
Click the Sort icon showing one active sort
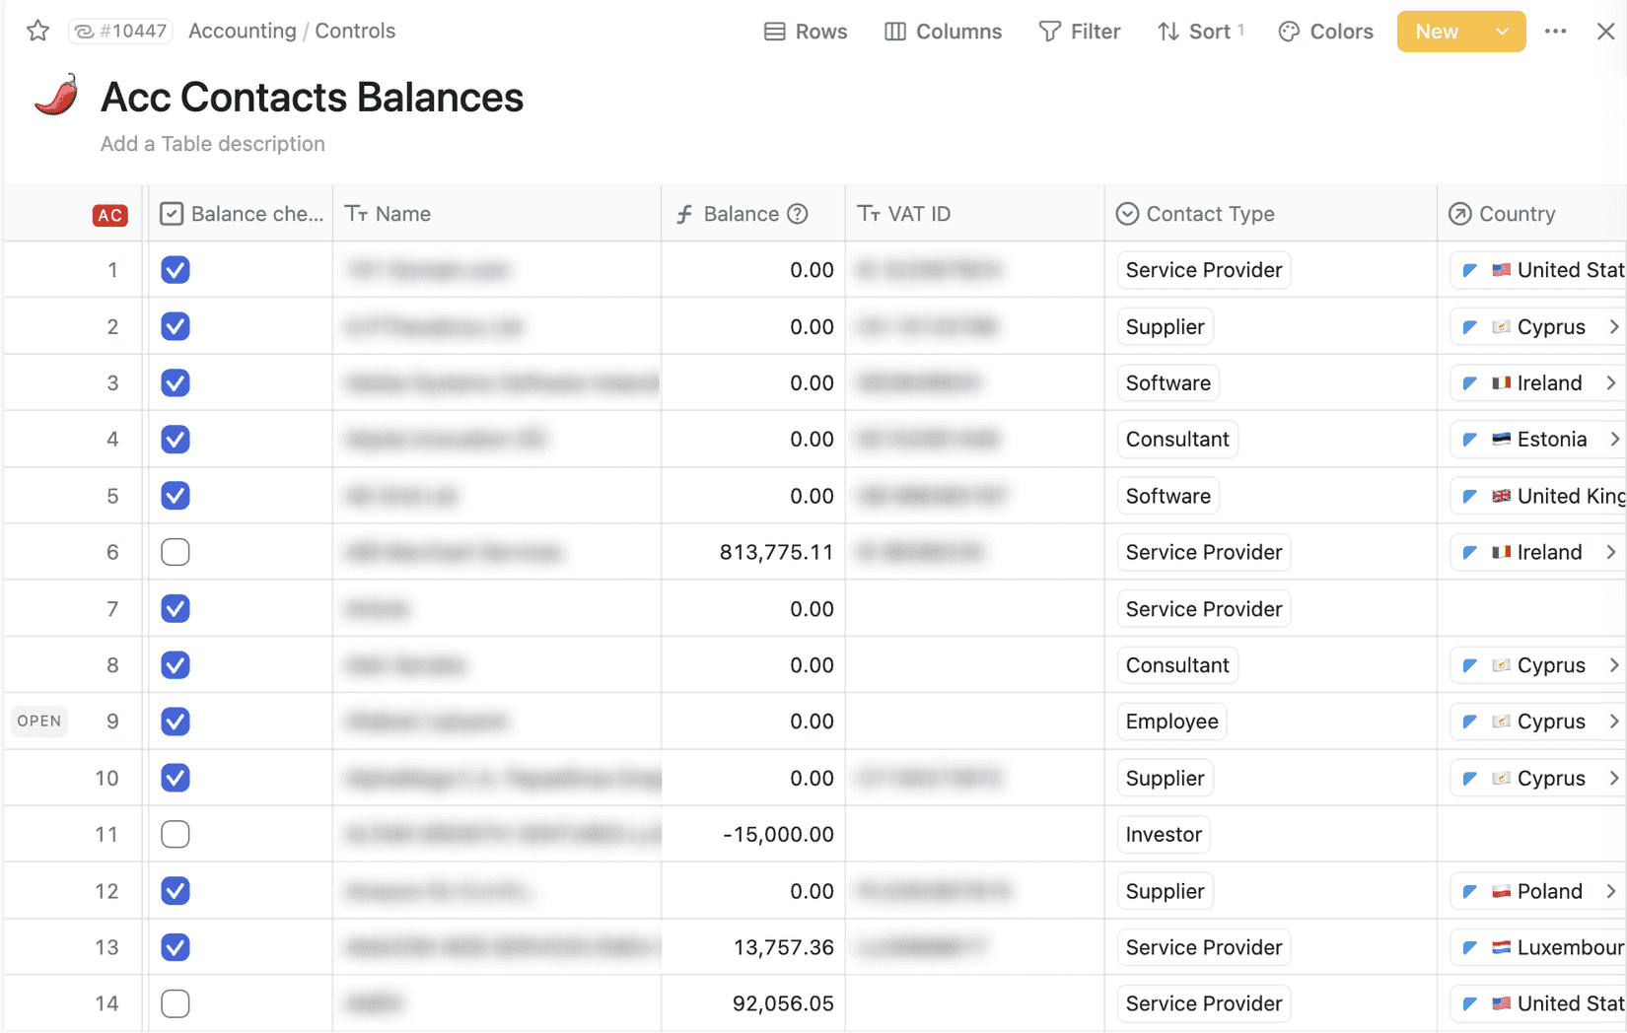click(1168, 31)
